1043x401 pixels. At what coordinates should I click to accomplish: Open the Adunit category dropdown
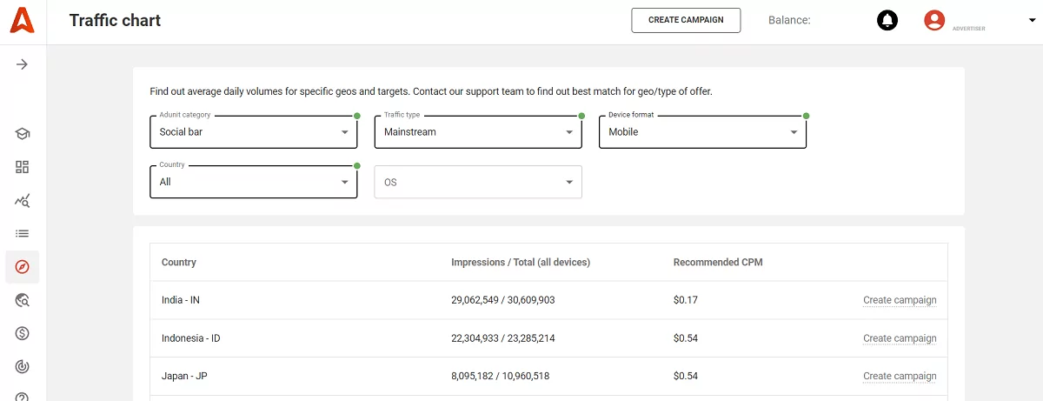coord(253,132)
